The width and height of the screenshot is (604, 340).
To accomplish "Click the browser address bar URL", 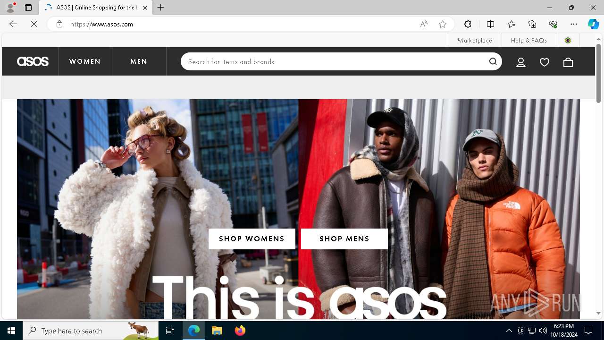I will 101,24.
